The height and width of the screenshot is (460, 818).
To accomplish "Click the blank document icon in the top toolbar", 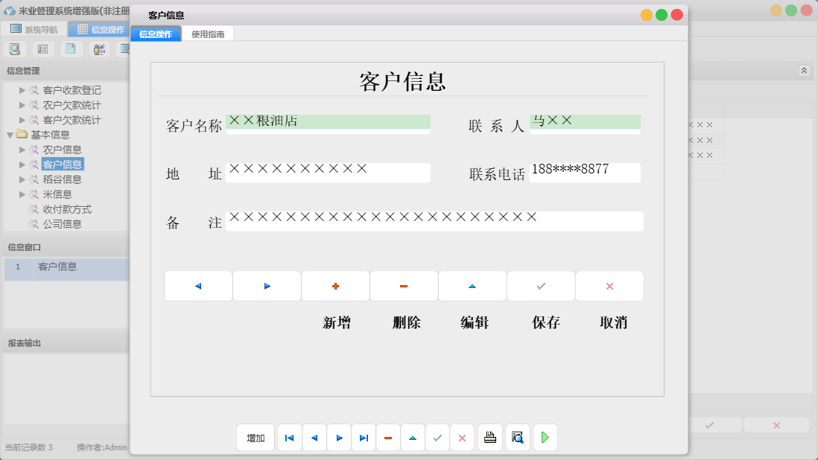I will (71, 48).
